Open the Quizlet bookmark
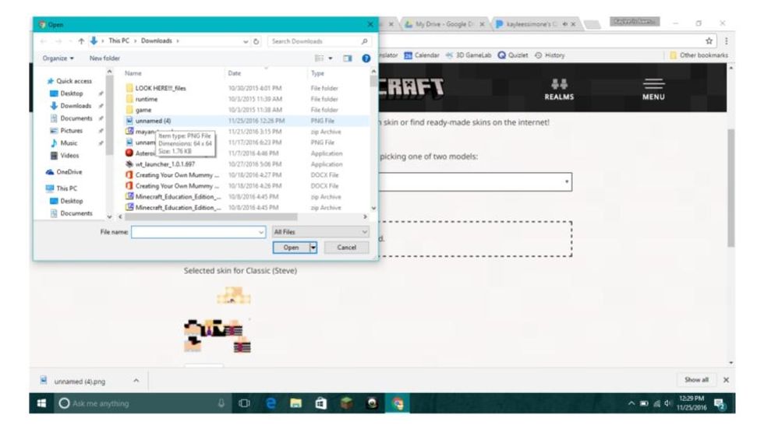 (x=513, y=55)
